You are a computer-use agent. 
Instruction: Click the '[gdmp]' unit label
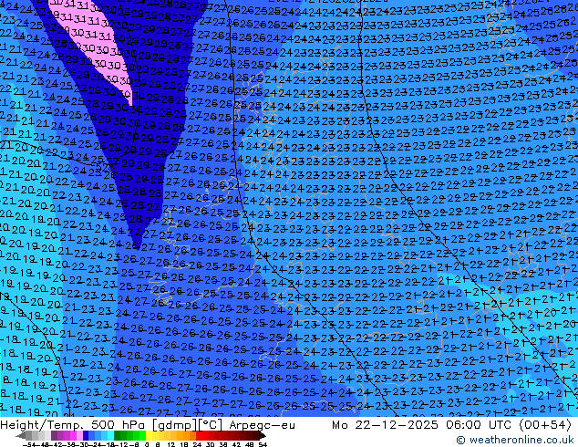(174, 425)
